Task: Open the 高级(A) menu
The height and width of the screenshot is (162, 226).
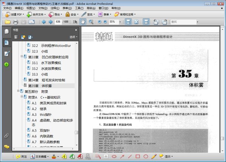Action: pos(91,8)
